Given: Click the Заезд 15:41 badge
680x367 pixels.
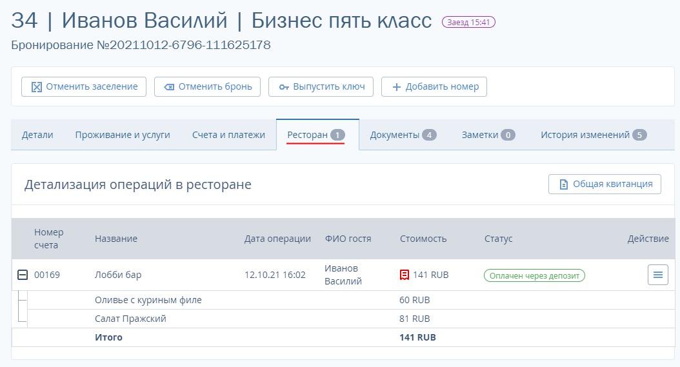Looking at the screenshot, I should [x=468, y=22].
